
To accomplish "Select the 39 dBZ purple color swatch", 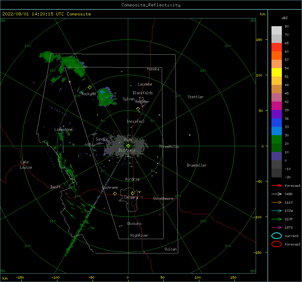I will click(x=276, y=114).
